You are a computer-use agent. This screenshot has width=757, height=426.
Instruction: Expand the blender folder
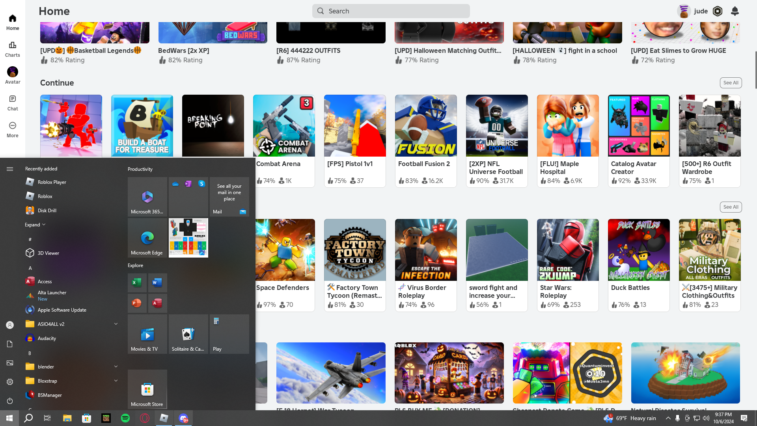116,366
